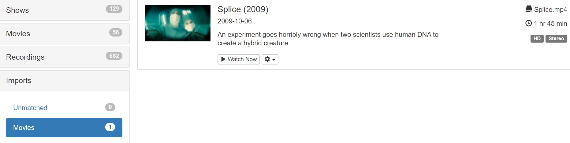Click the Splice (2009) title
This screenshot has width=570, height=143.
[x=243, y=9]
